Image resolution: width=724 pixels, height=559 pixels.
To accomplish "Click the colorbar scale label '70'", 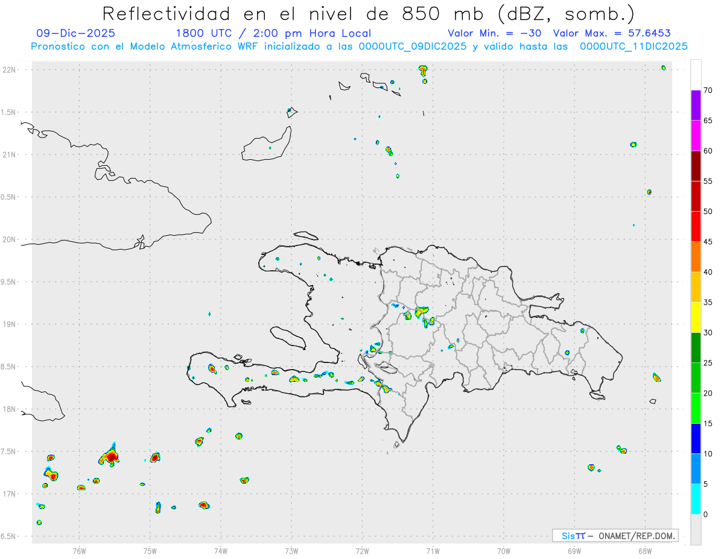I will (708, 90).
